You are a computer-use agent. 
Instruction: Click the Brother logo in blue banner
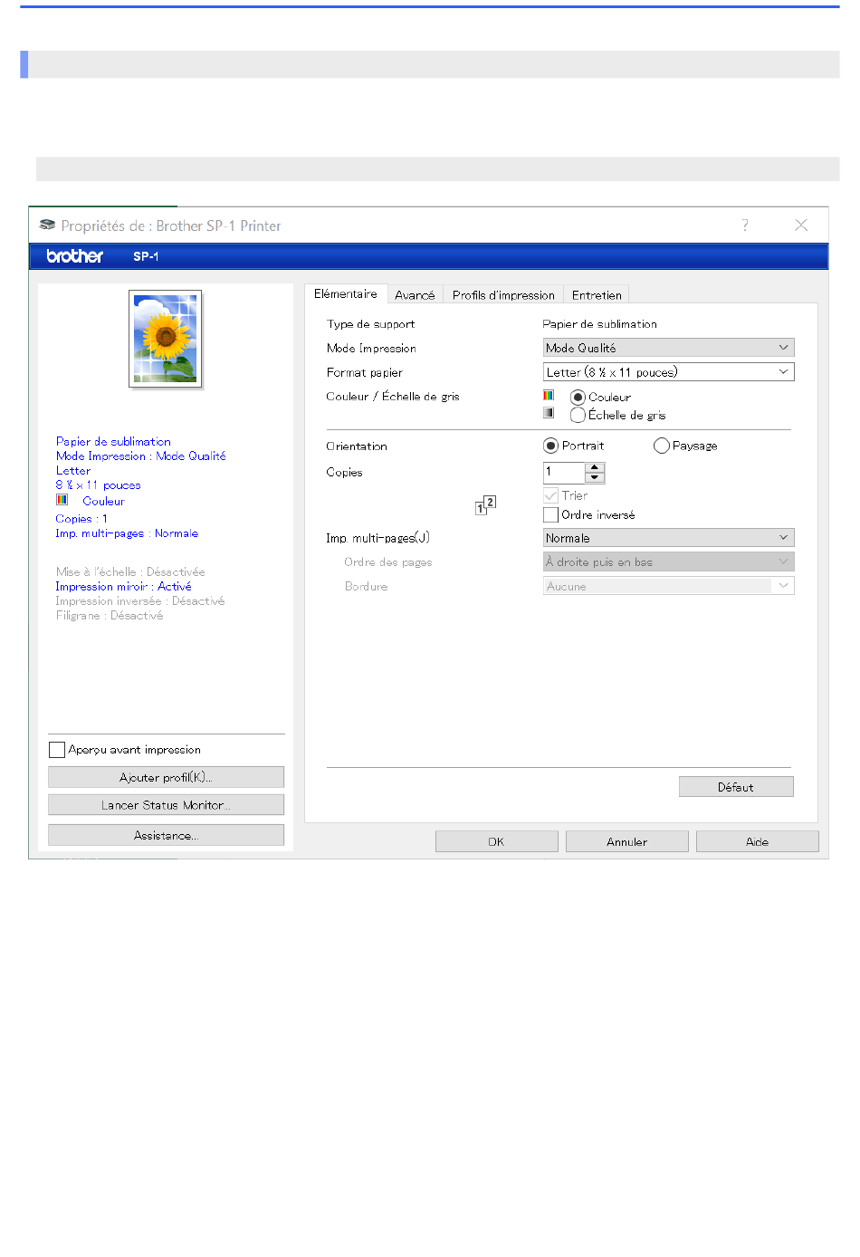click(75, 256)
